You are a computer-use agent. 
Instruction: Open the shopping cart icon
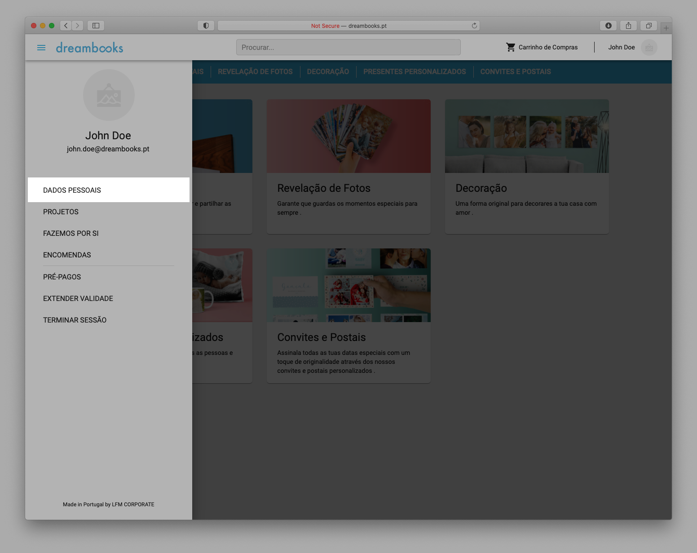point(511,47)
